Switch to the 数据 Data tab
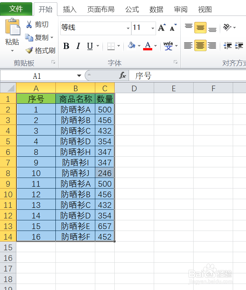246x290 pixels. [x=156, y=9]
